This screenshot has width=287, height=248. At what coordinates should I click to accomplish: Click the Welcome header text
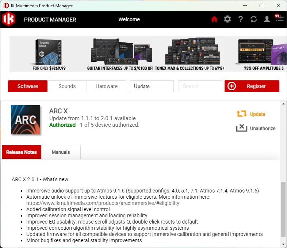point(129,19)
